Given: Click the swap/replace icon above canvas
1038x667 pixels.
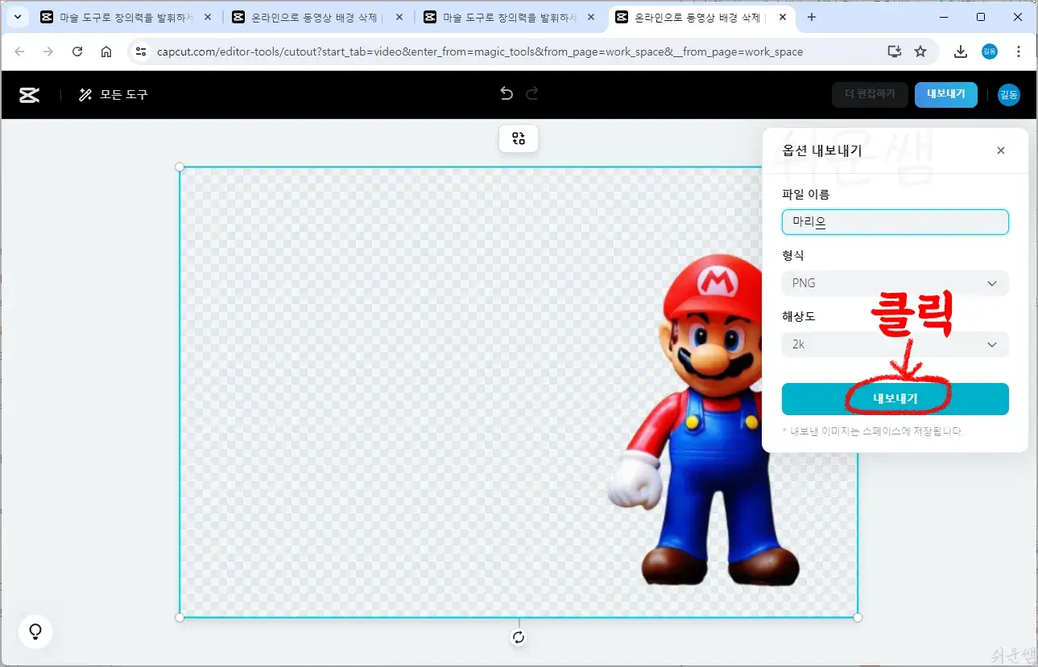Looking at the screenshot, I should tap(519, 138).
